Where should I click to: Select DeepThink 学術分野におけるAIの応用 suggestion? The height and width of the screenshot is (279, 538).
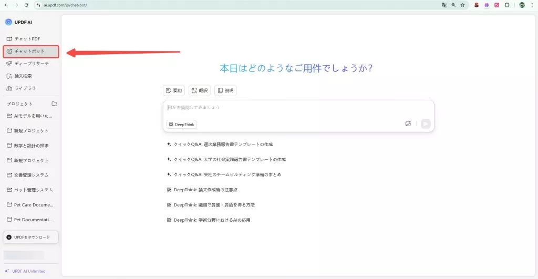click(x=209, y=220)
